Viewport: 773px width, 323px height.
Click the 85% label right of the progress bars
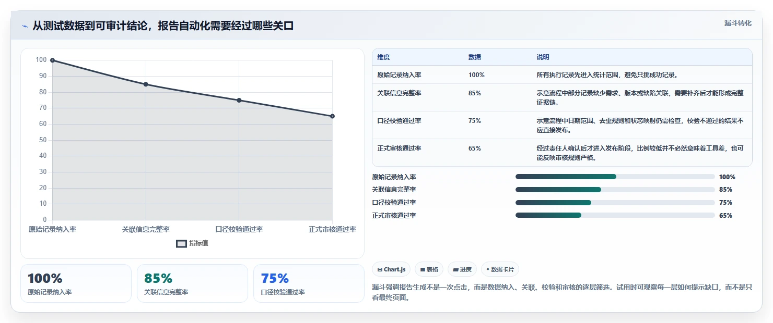725,190
